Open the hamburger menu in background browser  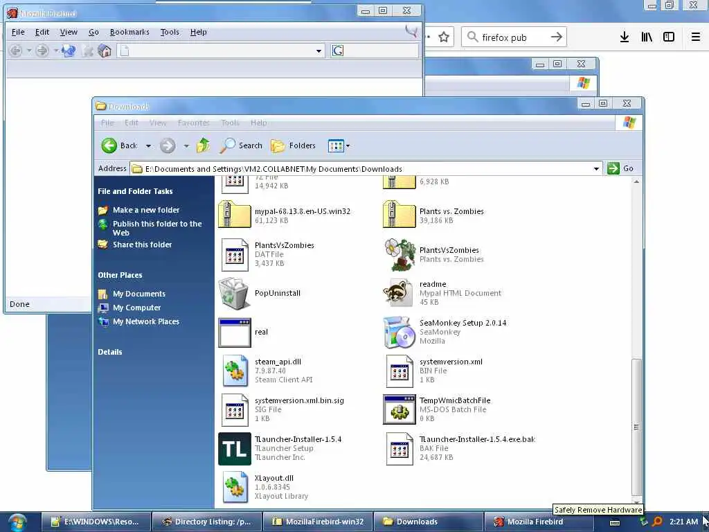696,37
